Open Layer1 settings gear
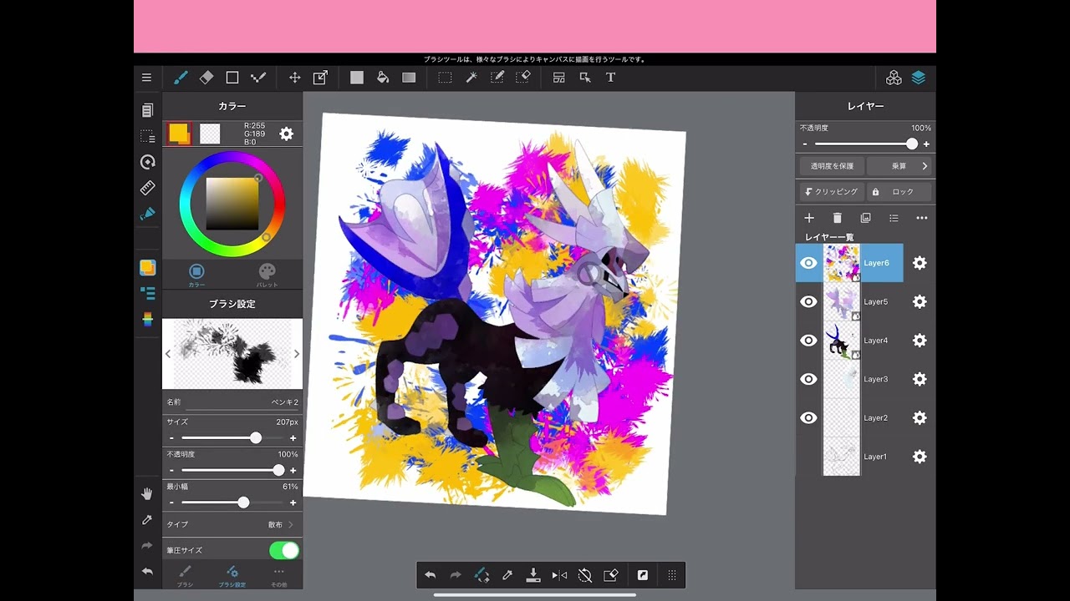This screenshot has height=601, width=1070. (920, 457)
